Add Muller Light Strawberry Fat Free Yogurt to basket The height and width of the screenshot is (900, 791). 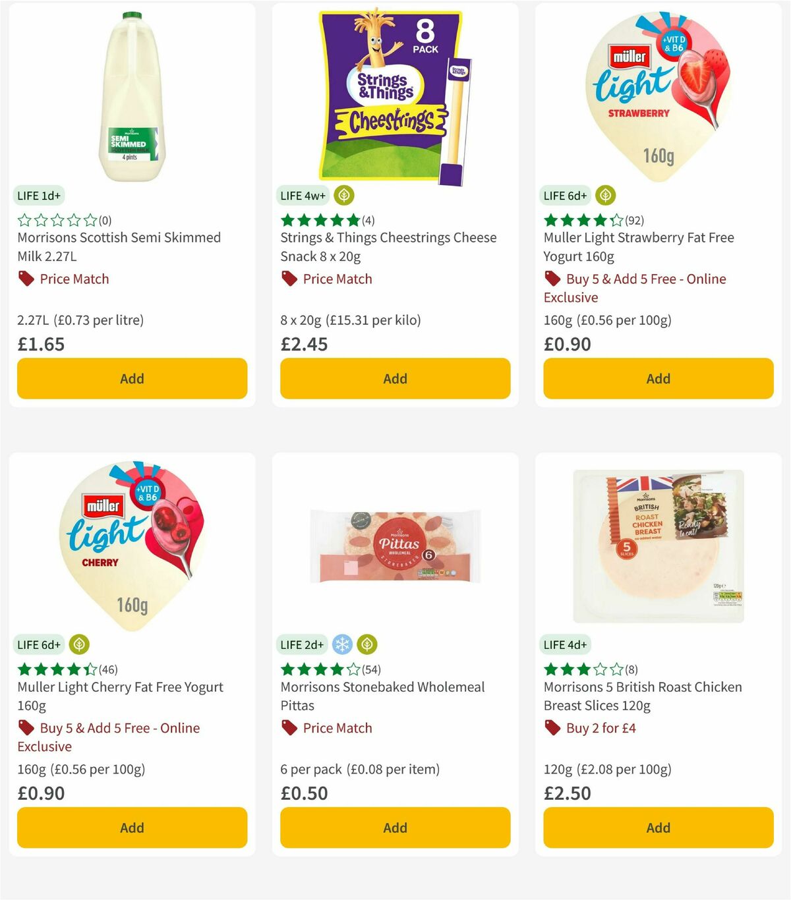658,379
